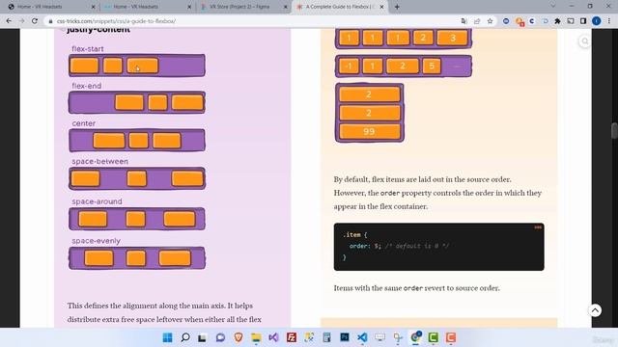Open the Calculator icon on the taskbar
Image resolution: width=618 pixels, height=347 pixels.
tap(326, 337)
